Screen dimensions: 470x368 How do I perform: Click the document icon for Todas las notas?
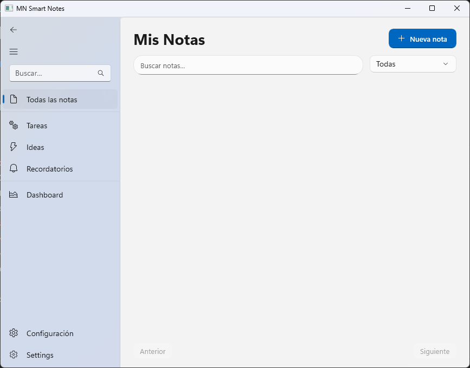click(x=14, y=100)
